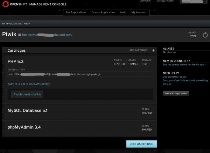This screenshot has height=153, width=210.
Task: Go to the Community link
Action: [x=145, y=1]
